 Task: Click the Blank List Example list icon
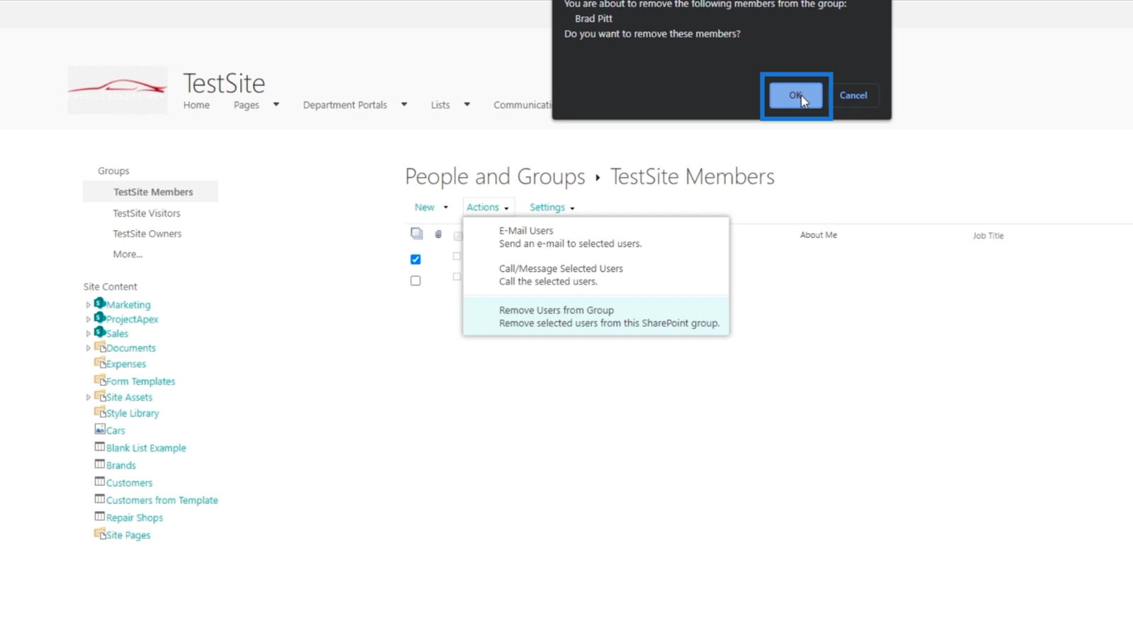(100, 447)
